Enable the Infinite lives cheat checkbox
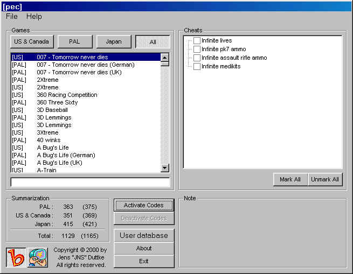 197,40
